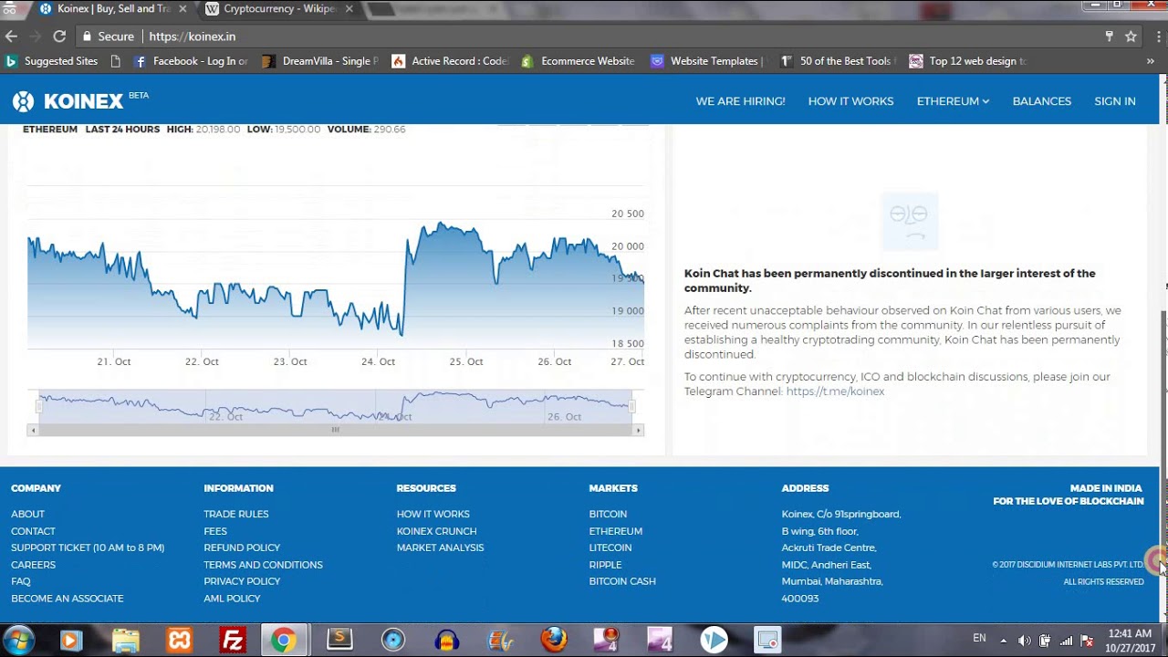Expand the ETHEREUM dropdown

click(x=953, y=101)
